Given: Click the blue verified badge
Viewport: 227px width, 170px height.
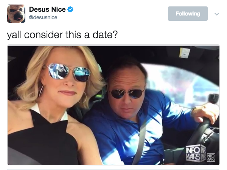Looking at the screenshot, I should [x=70, y=9].
